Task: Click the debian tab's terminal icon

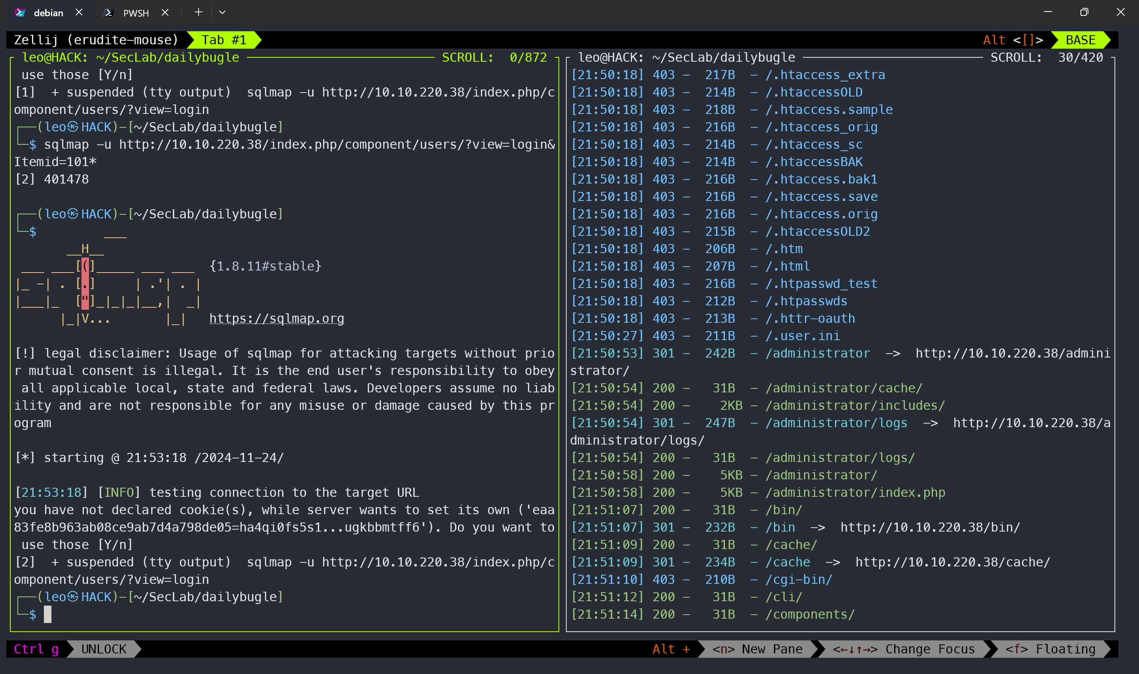Action: tap(20, 12)
